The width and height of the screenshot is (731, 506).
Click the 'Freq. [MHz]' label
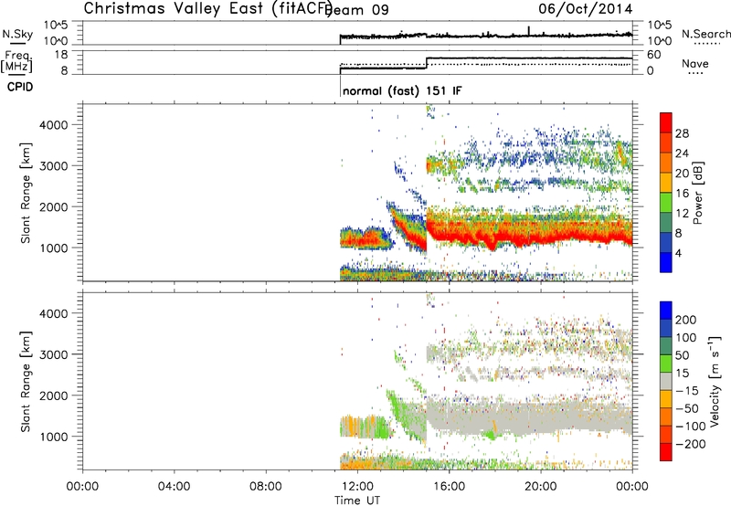coord(16,61)
